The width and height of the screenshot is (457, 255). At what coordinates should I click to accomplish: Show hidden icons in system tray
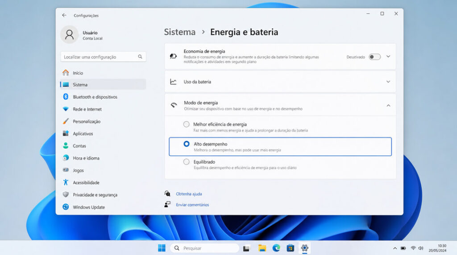[395, 248]
